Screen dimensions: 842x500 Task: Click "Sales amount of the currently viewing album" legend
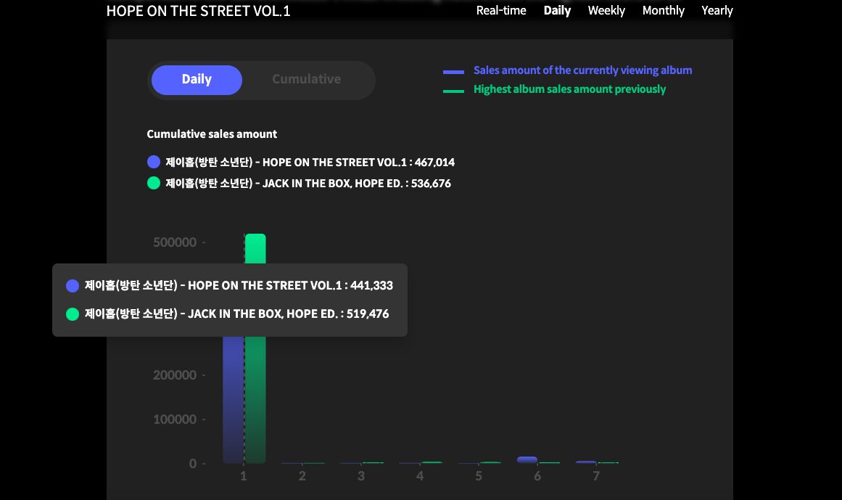582,70
